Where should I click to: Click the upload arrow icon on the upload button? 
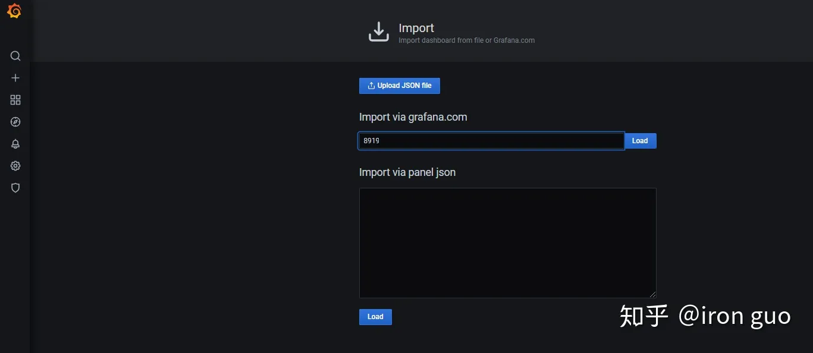pos(371,86)
